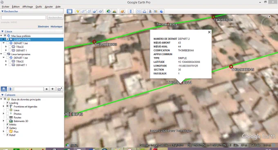The height and width of the screenshot is (150, 278).
Task: Add a new placemark with pushpin icon
Action: [78, 11]
